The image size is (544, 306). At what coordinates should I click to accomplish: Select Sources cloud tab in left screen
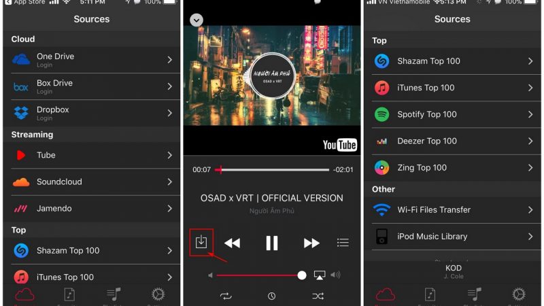(x=24, y=295)
